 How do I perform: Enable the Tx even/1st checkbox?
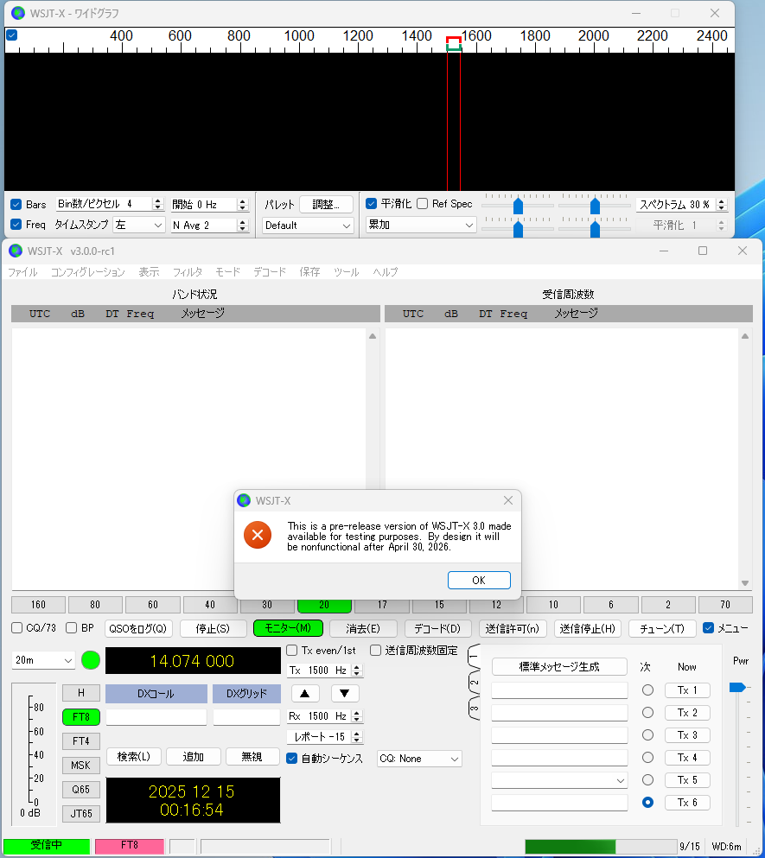pyautogui.click(x=292, y=650)
